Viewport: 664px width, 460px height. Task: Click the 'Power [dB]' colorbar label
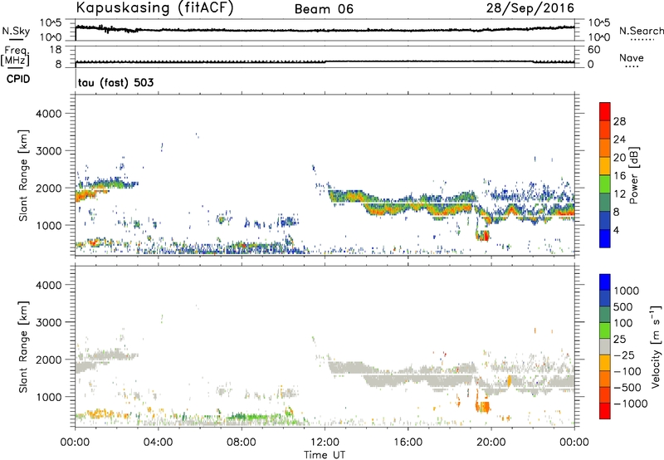tap(633, 175)
